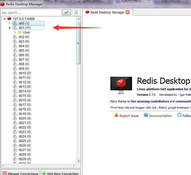The height and width of the screenshot is (175, 191).
Task: Click the horizontal scrollbar right arrow
Action: (74, 166)
